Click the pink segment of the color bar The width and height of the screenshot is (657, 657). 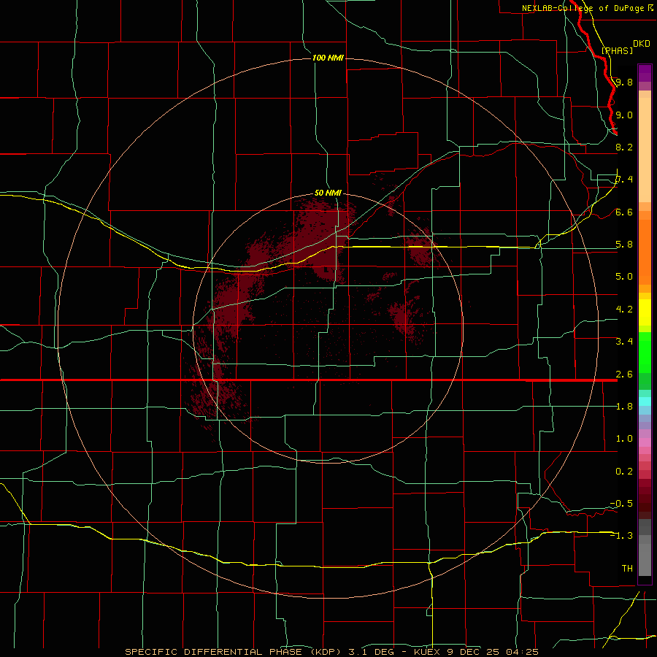click(645, 442)
